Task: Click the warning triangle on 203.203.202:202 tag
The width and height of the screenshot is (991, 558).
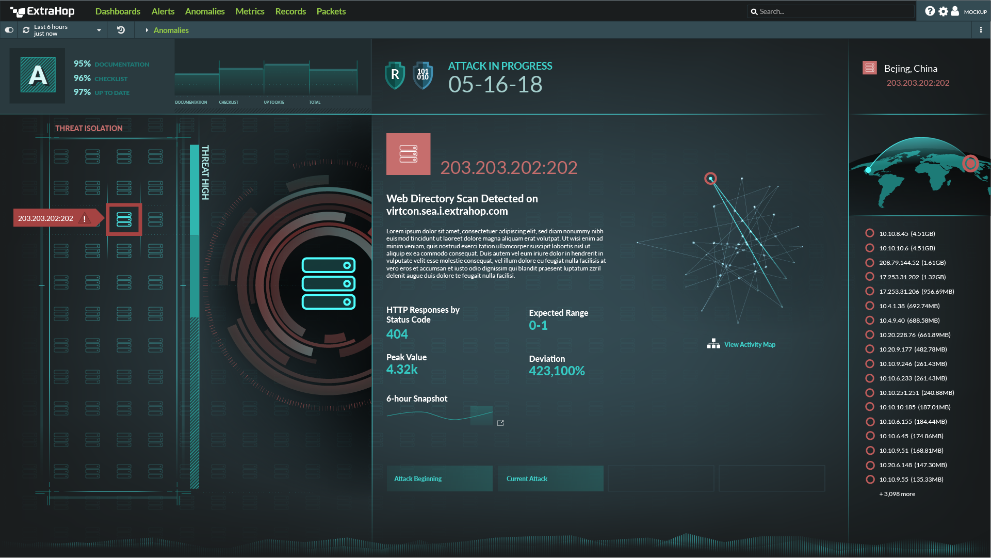Action: pos(84,218)
